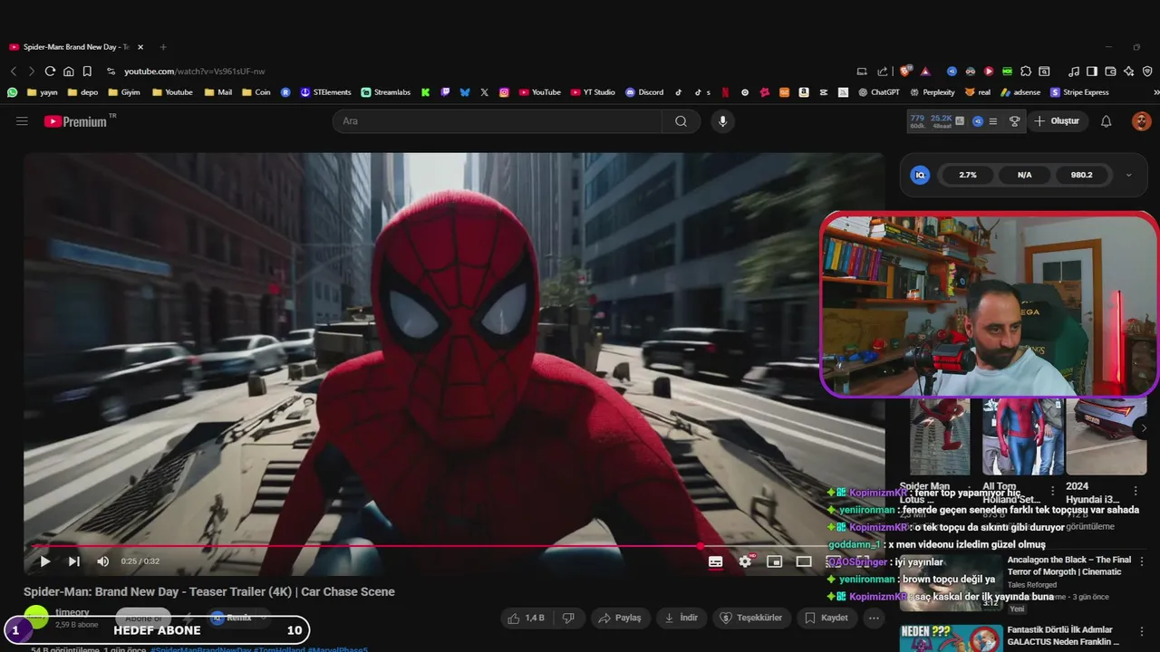Viewport: 1160px width, 652px height.
Task: Open the ChatGPT bookmark
Action: [879, 92]
